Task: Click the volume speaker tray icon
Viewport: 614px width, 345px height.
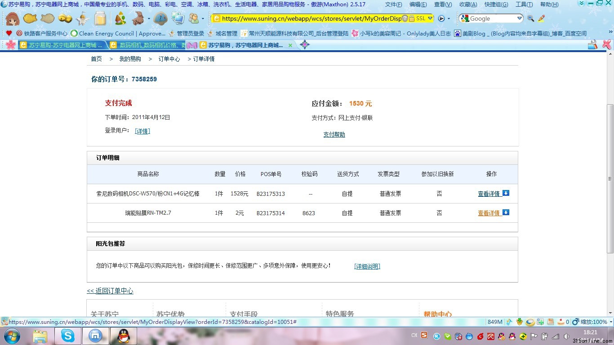Action: [566, 336]
